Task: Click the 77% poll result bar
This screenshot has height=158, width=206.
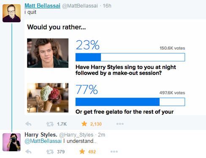Action: 130,102
